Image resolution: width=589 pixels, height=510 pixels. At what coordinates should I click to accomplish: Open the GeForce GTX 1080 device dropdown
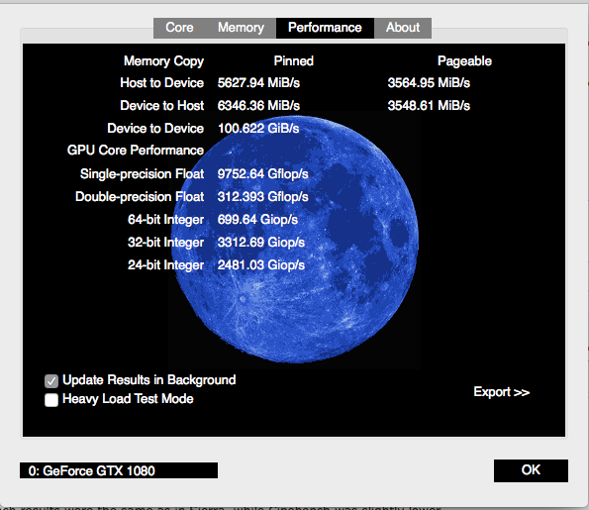(x=119, y=470)
